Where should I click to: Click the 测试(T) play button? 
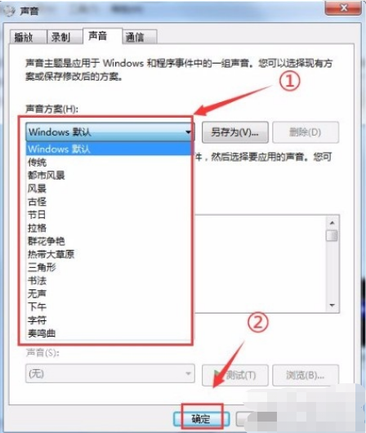tap(234, 375)
